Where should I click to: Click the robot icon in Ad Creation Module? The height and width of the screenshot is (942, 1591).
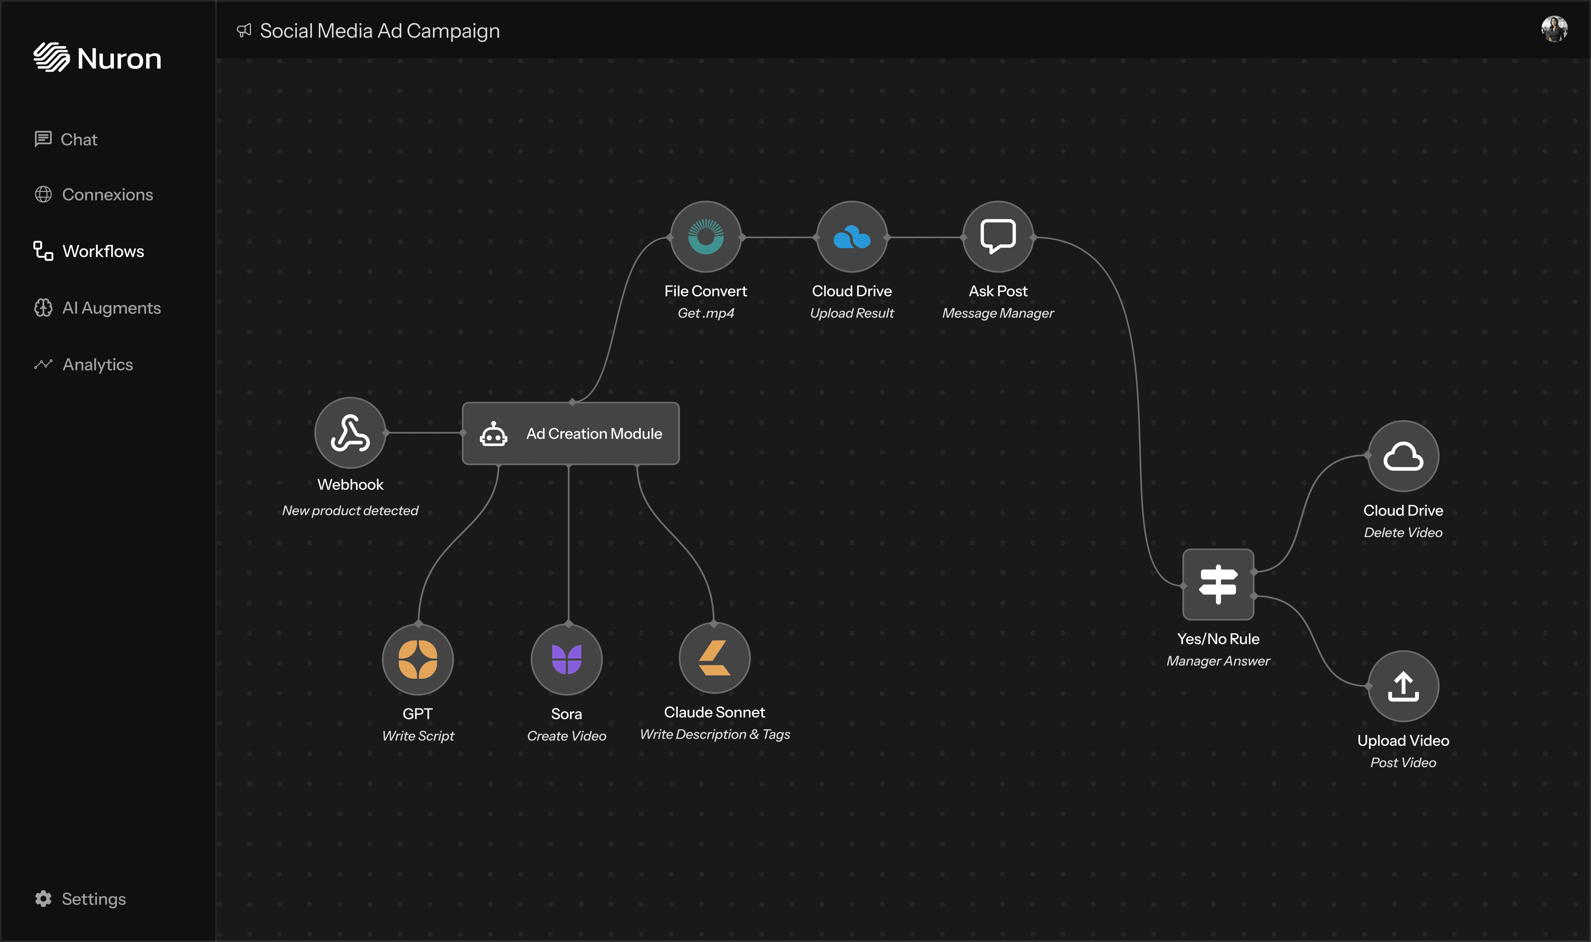coord(495,434)
